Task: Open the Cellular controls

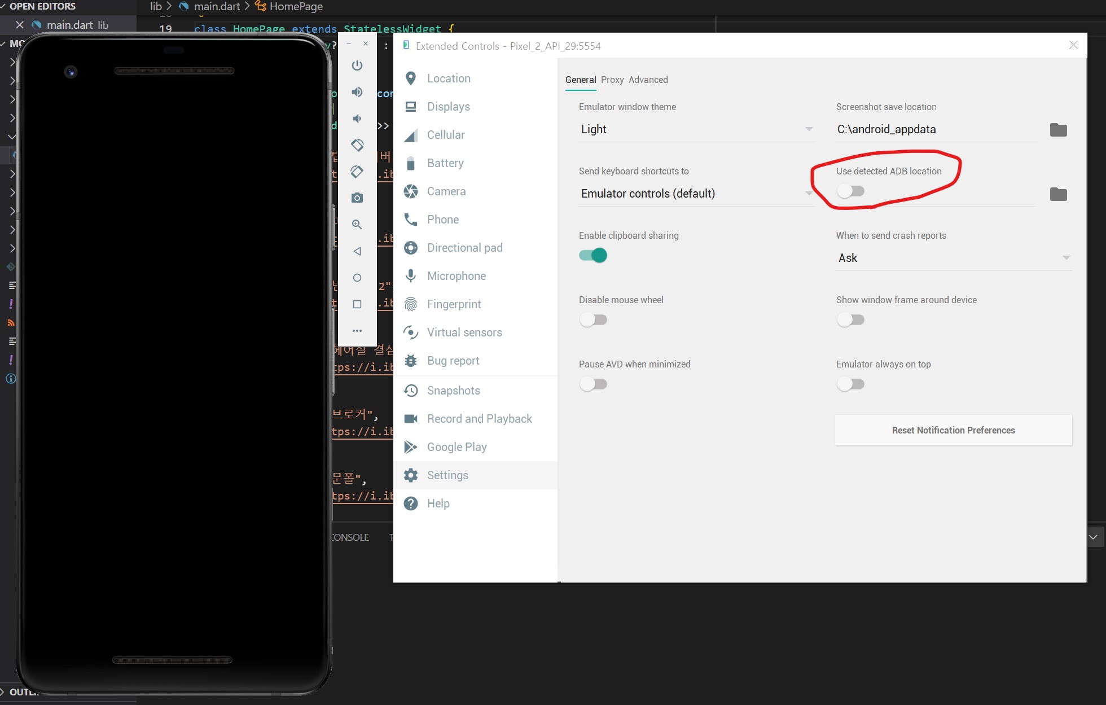Action: (x=475, y=135)
